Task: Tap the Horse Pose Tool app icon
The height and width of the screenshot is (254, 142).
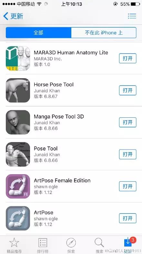Action: [18, 90]
